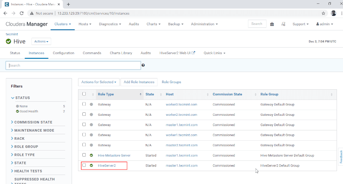
Task: Open the Charts Library tab
Action: pos(121,53)
